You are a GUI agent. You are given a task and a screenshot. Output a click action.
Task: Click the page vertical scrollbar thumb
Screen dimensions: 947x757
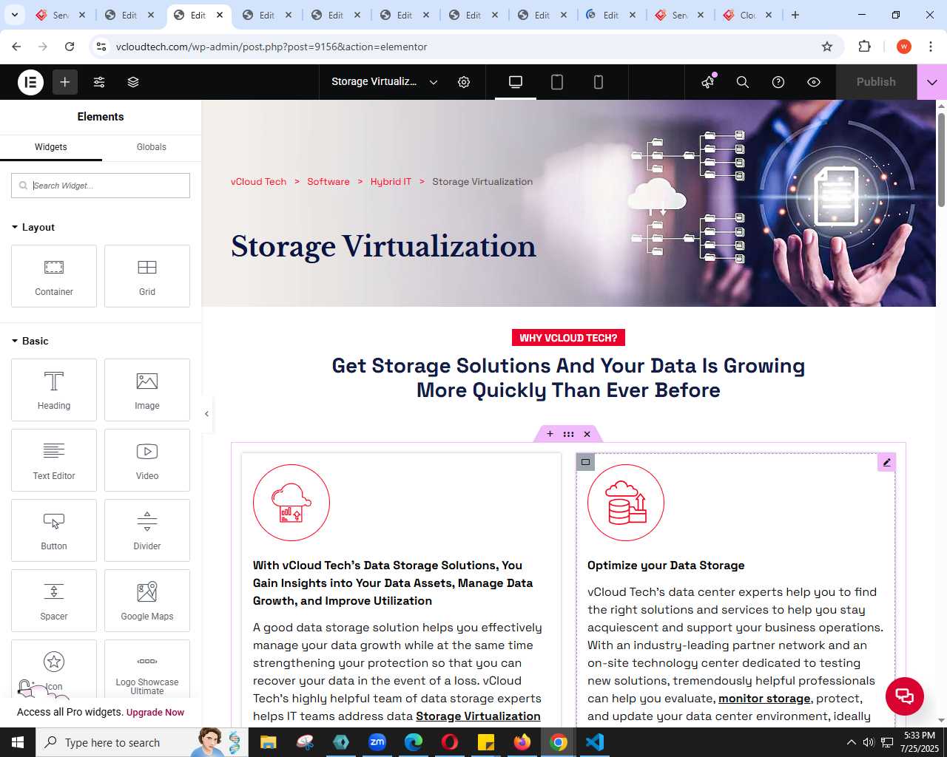[941, 159]
